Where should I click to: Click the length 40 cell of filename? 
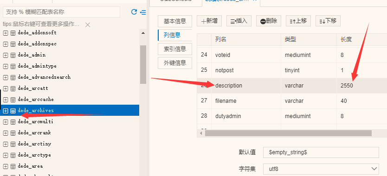click(x=361, y=101)
